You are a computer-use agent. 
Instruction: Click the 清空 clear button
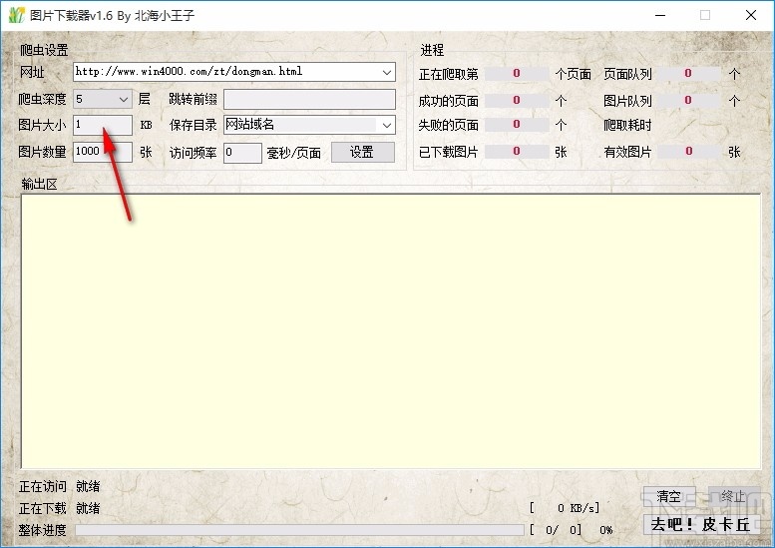[669, 496]
